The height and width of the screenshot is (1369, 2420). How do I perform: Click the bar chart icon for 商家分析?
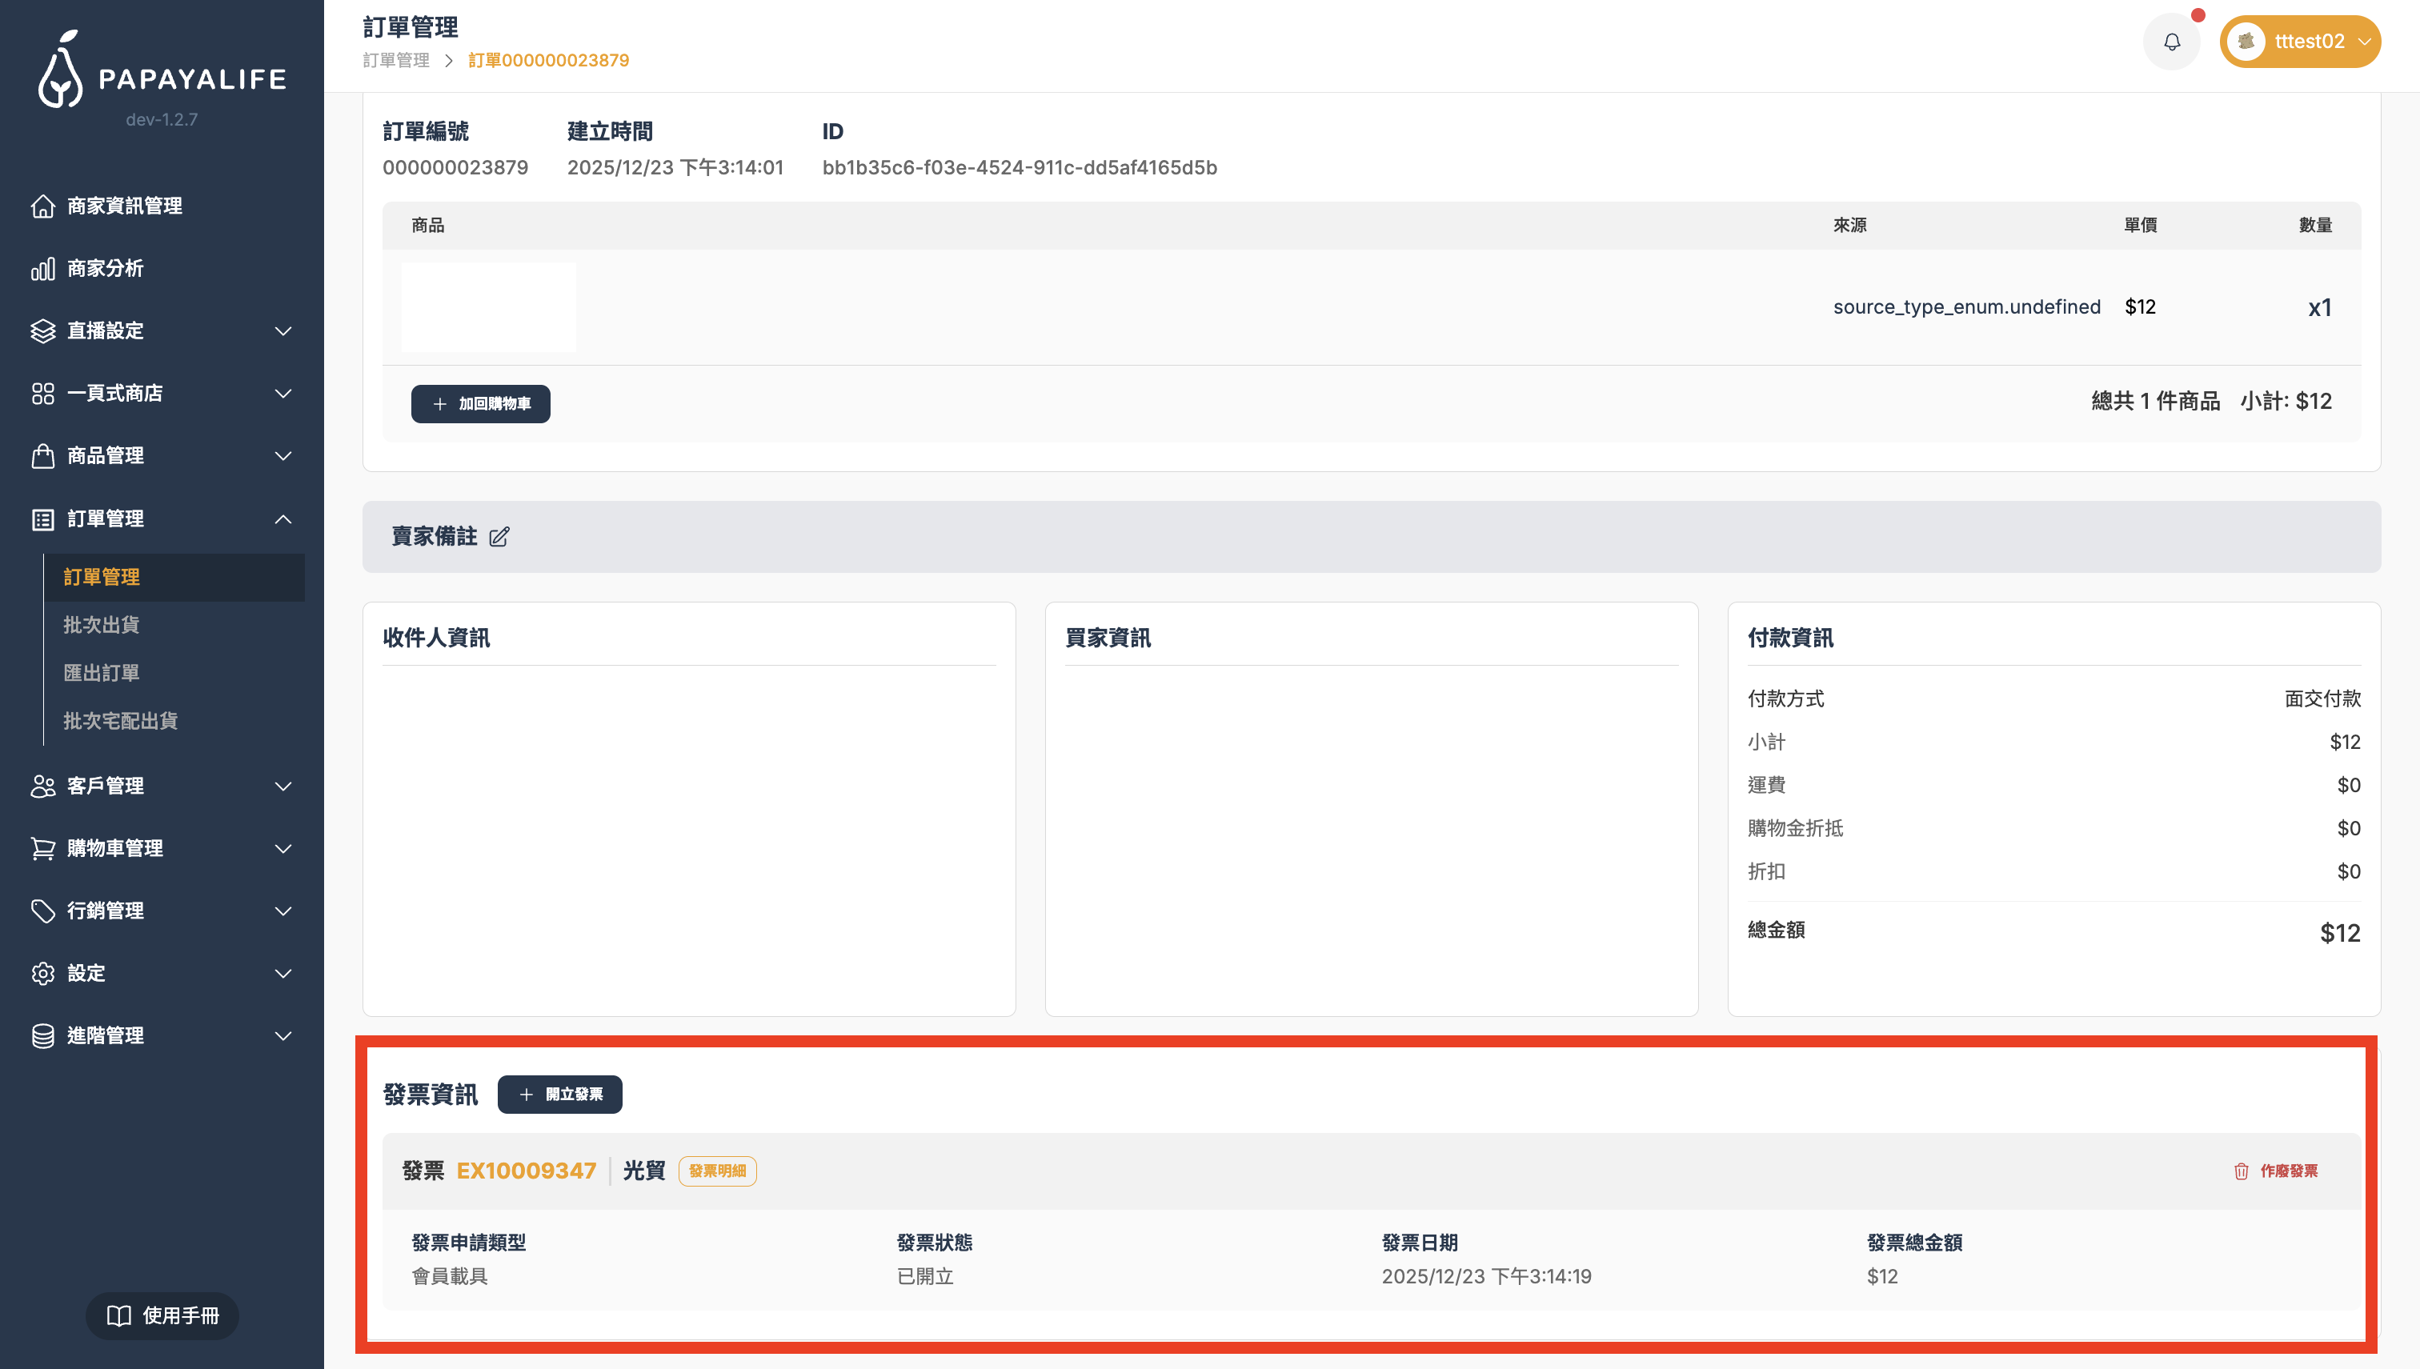42,269
